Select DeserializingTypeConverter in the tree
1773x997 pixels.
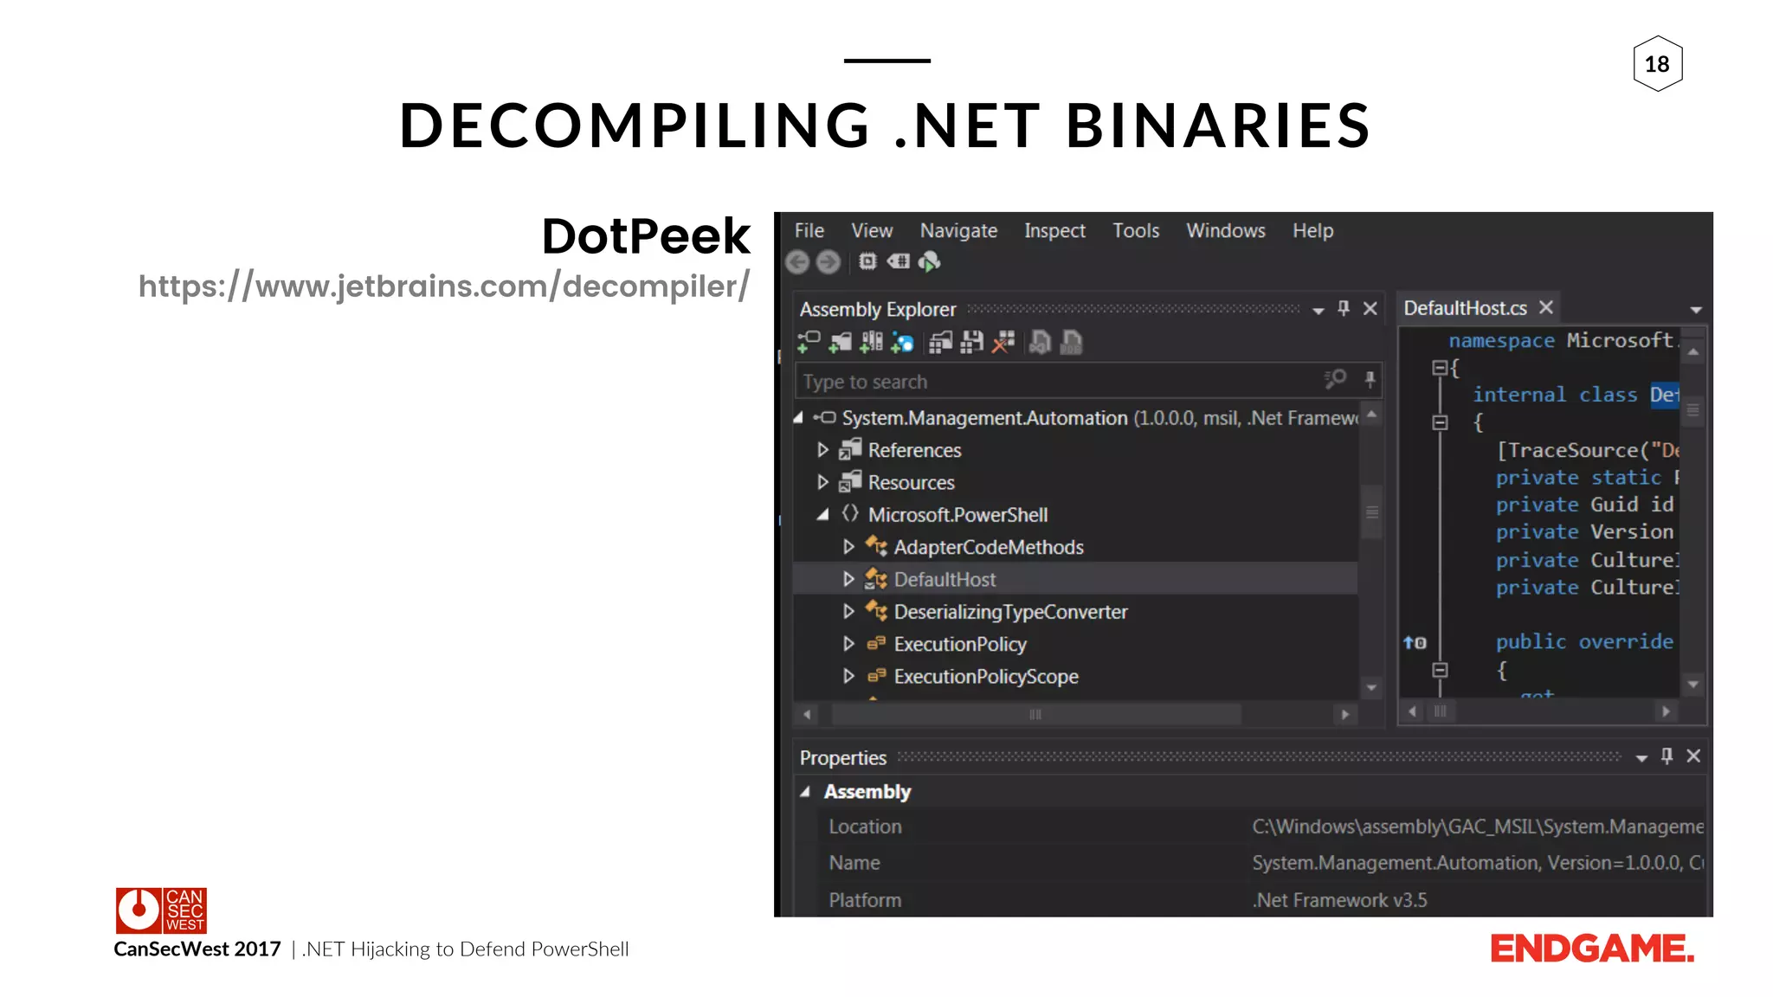(x=1010, y=612)
